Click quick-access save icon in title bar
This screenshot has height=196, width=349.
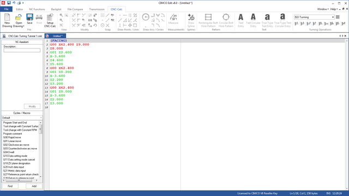pos(9,3)
